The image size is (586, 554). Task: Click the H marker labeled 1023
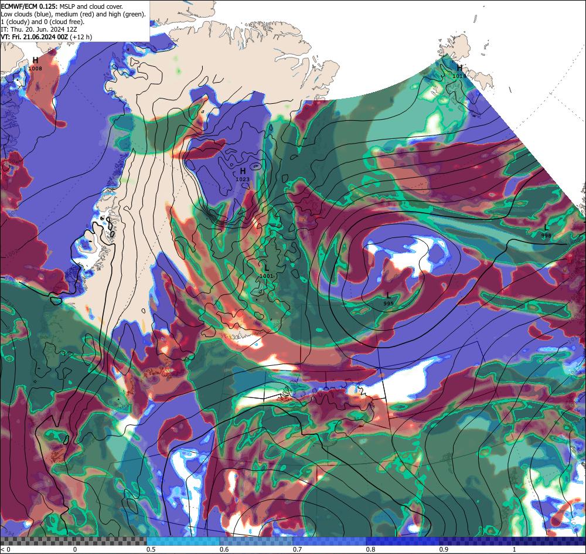click(x=243, y=171)
